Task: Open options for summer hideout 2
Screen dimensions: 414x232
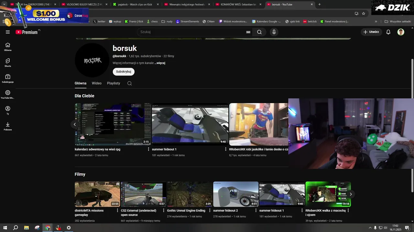Action: pyautogui.click(x=256, y=210)
